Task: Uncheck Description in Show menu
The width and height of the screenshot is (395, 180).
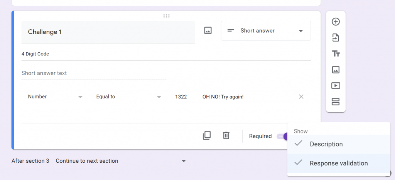Action: (339, 144)
